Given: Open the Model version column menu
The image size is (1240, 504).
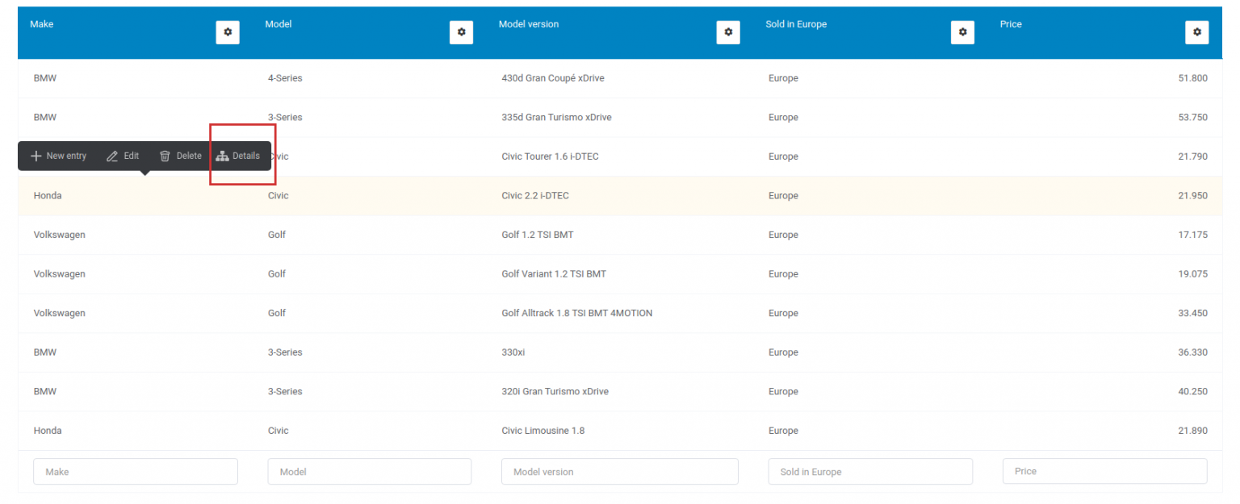Looking at the screenshot, I should 728,32.
